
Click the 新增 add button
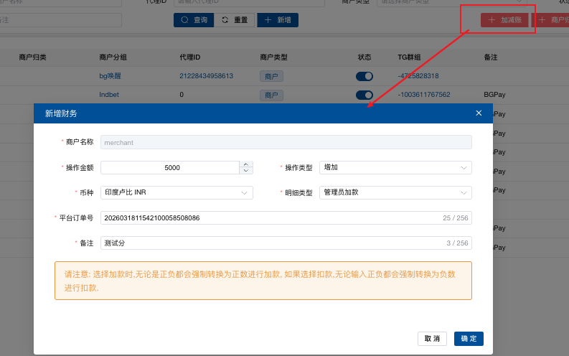277,20
